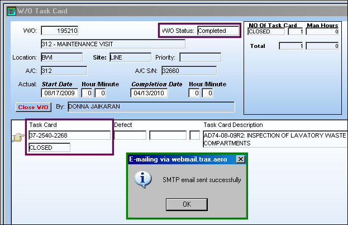Click the NO Of Task Card header
Image resolution: width=348 pixels, height=225 pixels.
[x=273, y=26]
